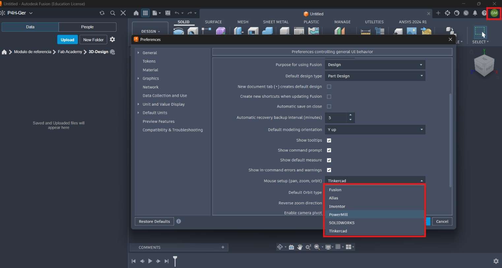The height and width of the screenshot is (268, 502).
Task: Click the Orbit tool in navigation bar
Action: (280, 247)
